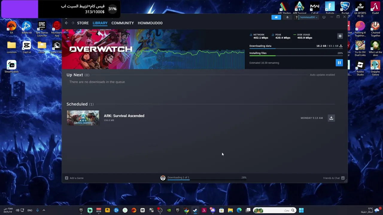Viewport: 383px width, 215px height.
Task: Open StreamLabels desktop shortcut
Action: click(11, 67)
